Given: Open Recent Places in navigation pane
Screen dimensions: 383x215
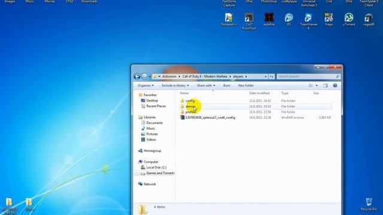Looking at the screenshot, I should point(156,106).
